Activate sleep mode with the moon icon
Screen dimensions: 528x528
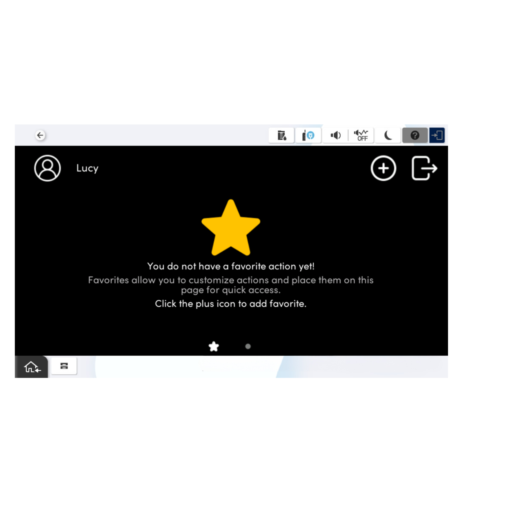pyautogui.click(x=388, y=135)
